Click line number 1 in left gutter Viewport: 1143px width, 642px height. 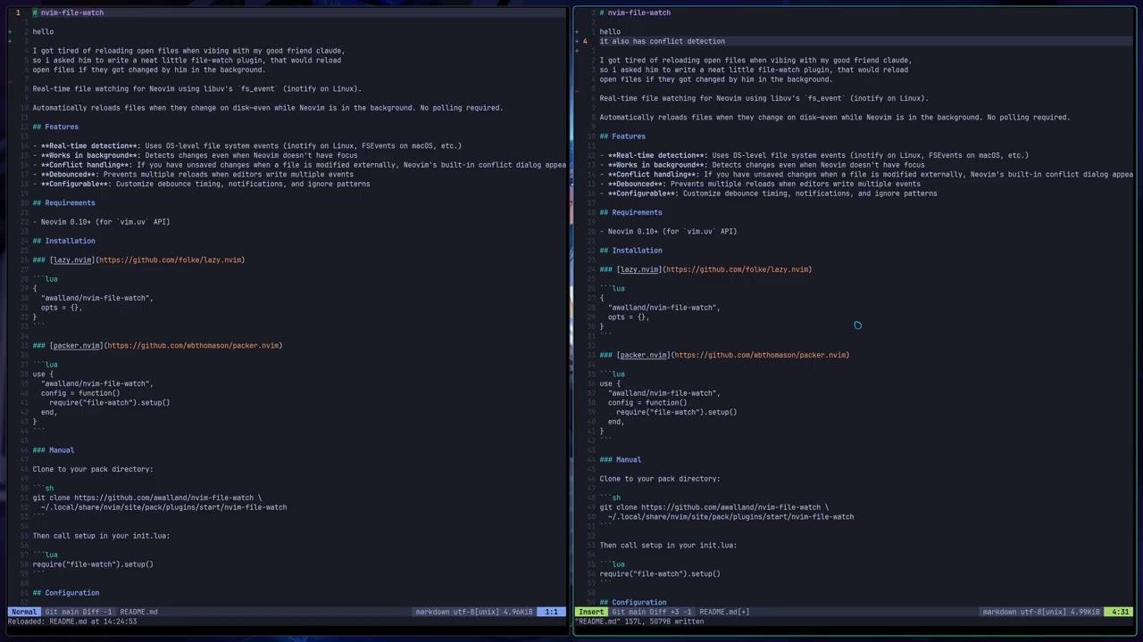point(17,12)
